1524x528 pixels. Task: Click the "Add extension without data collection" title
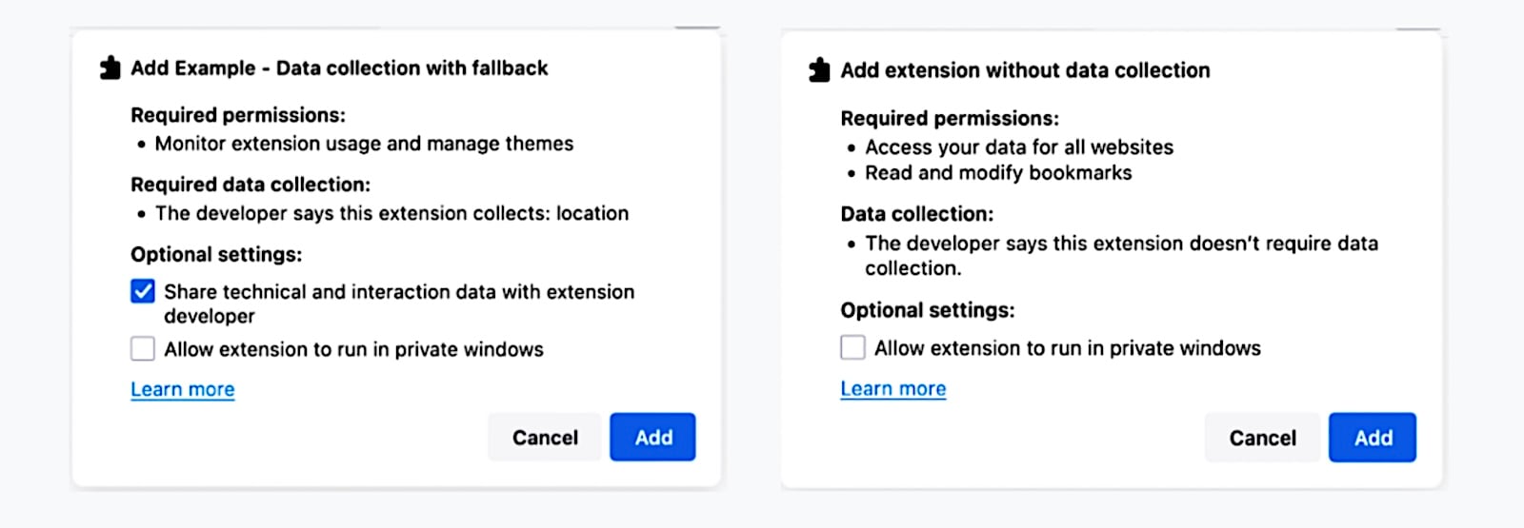pyautogui.click(x=1025, y=70)
